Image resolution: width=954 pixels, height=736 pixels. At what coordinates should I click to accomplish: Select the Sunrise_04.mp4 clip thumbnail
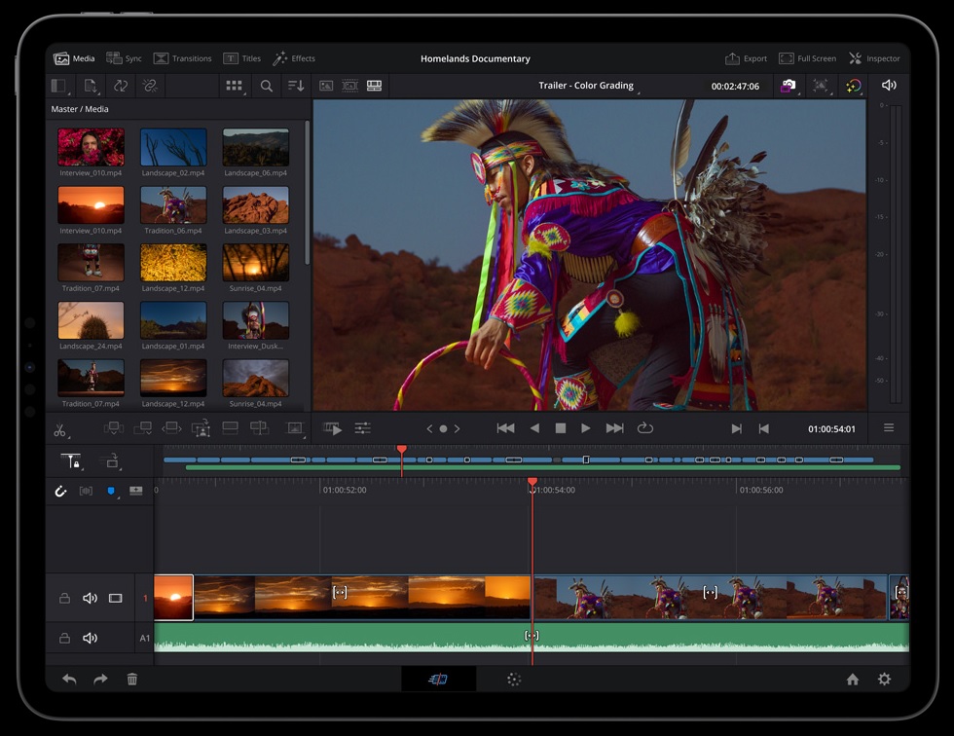click(255, 264)
